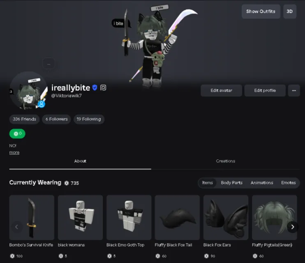Open Black Emo Goth Top thumbnail
The width and height of the screenshot is (305, 263).
coord(129,217)
